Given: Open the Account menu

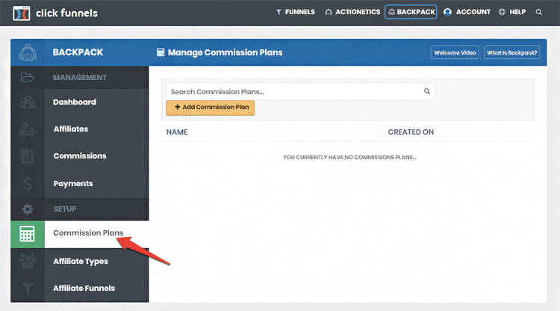Looking at the screenshot, I should click(467, 13).
